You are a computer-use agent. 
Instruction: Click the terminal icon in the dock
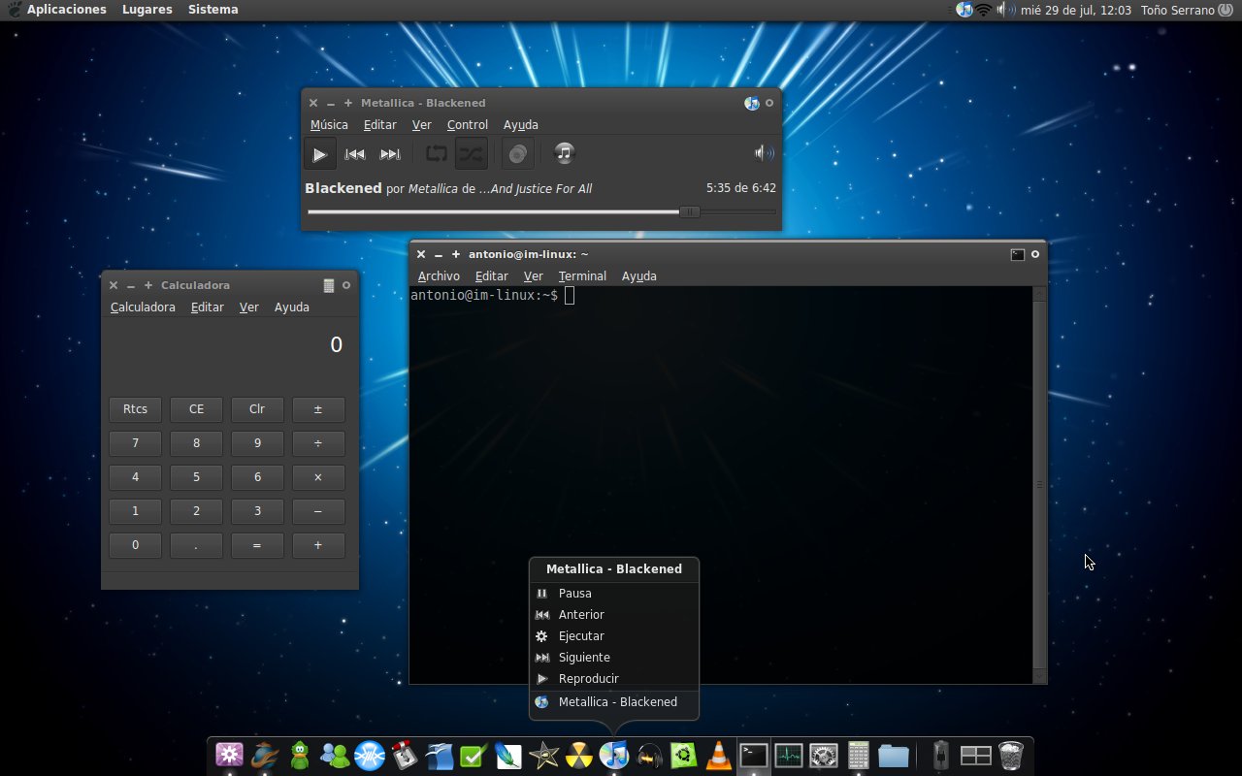754,755
